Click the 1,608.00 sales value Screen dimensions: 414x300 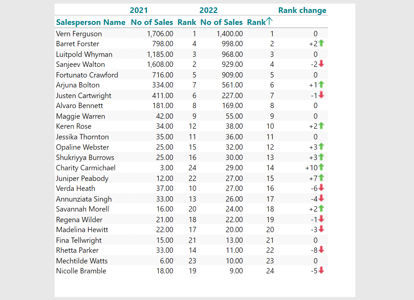(x=160, y=64)
